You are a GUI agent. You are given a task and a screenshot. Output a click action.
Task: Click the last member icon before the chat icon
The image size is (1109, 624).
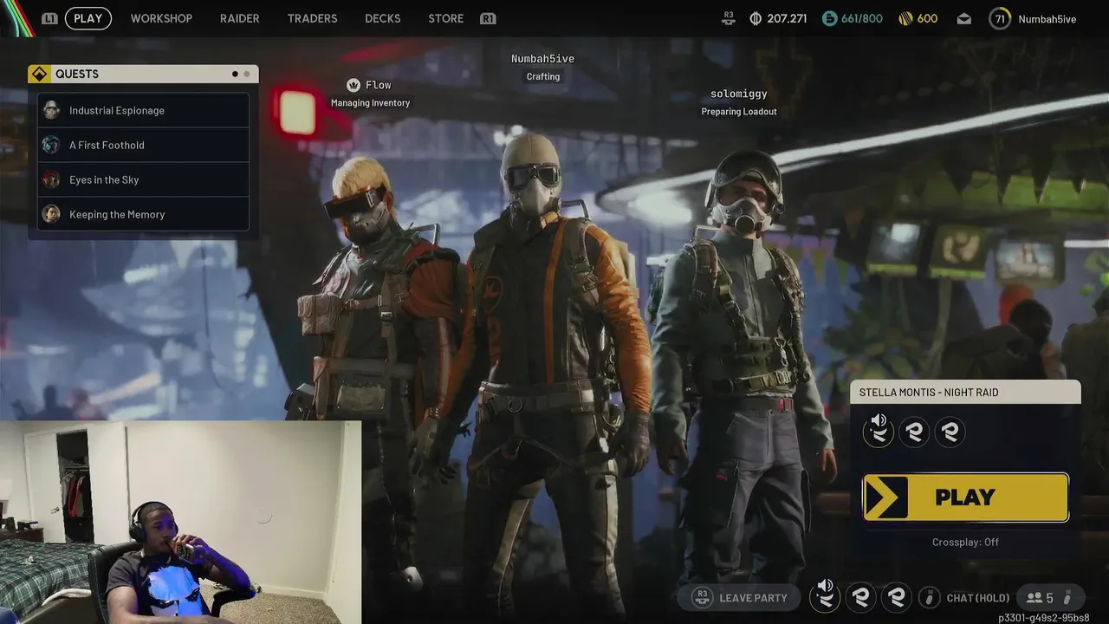click(897, 597)
